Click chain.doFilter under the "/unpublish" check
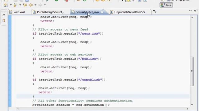 click(x=64, y=88)
